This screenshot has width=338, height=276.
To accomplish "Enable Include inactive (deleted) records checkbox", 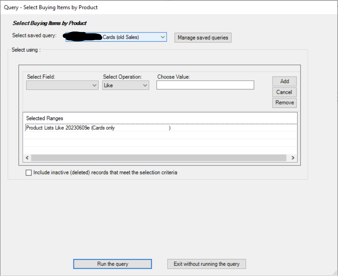I will tap(29, 173).
